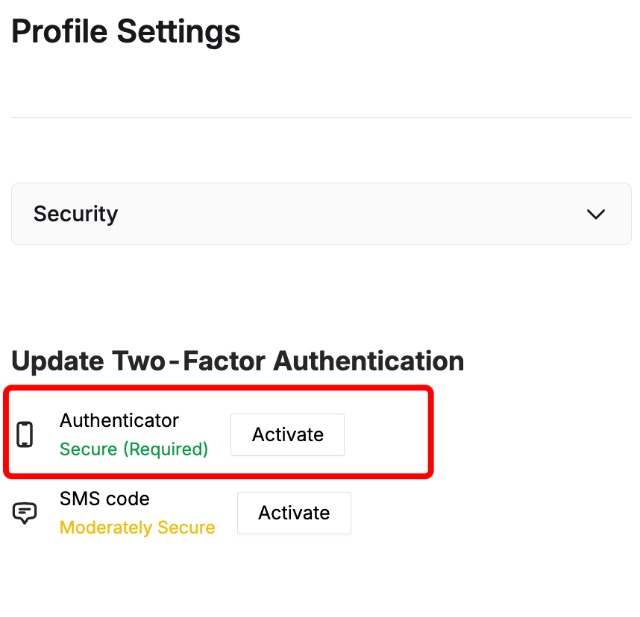The width and height of the screenshot is (640, 617).
Task: Open the Security collapsible panel
Action: coord(321,215)
